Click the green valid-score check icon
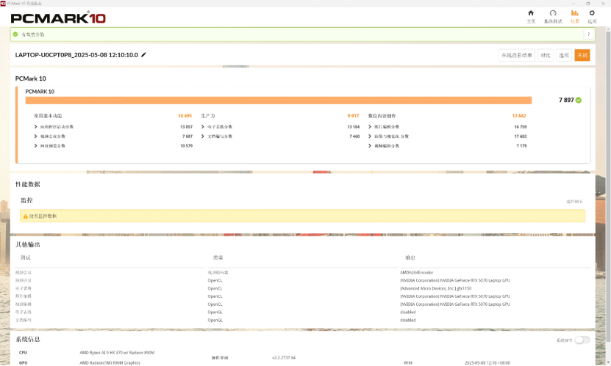This screenshot has height=366, width=611. point(15,34)
